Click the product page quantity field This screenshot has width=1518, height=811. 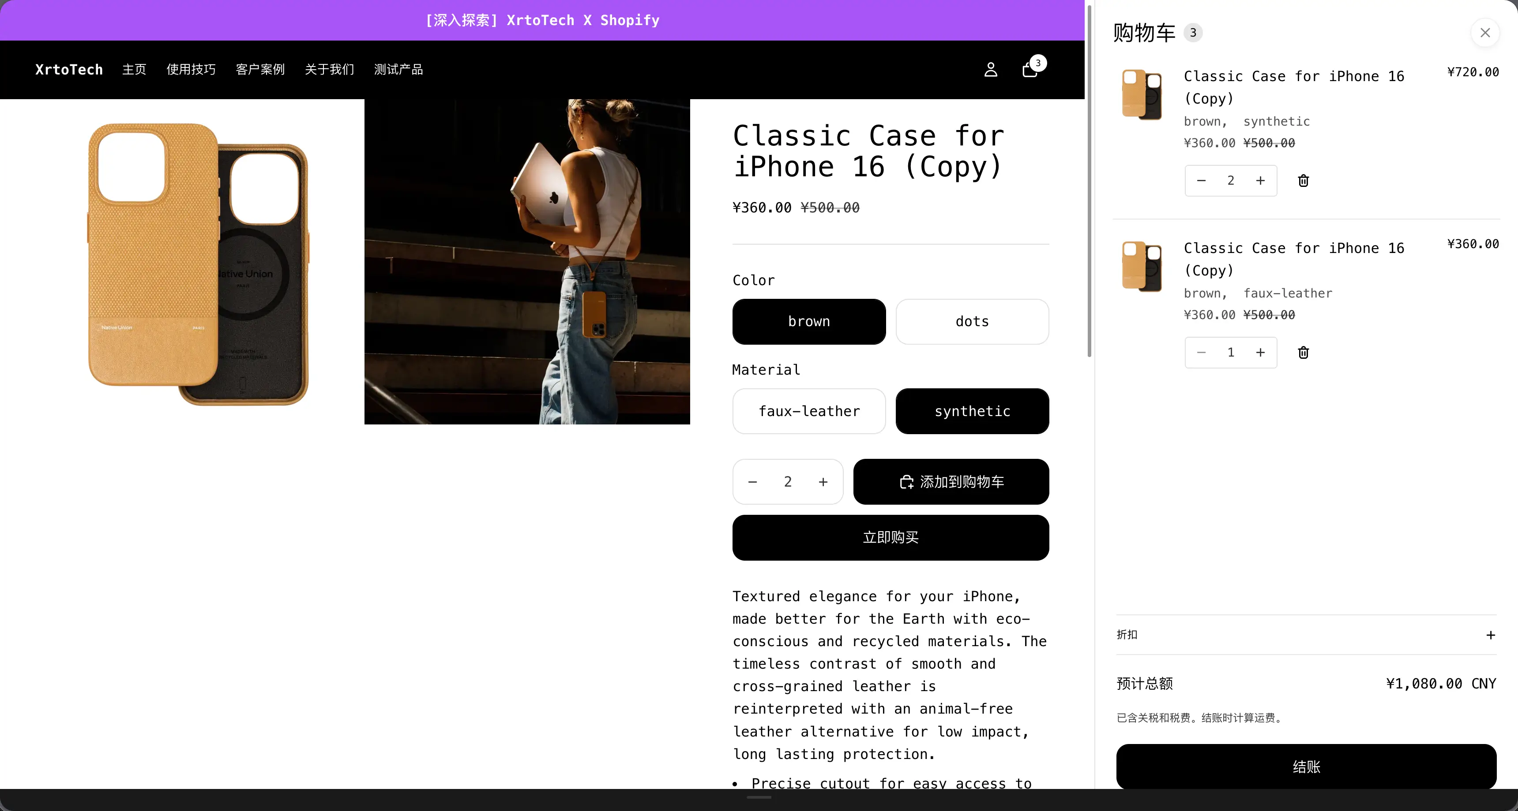coord(788,482)
